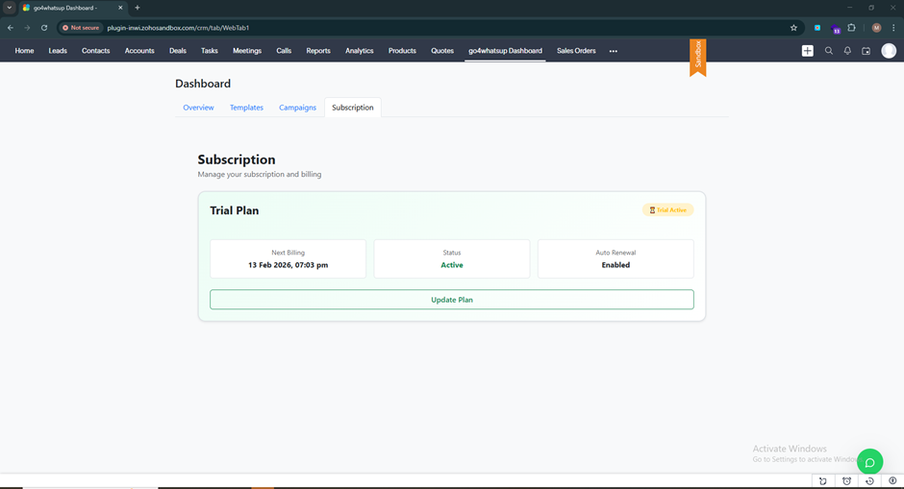Reload the page with the refresh icon
The height and width of the screenshot is (489, 904).
(44, 28)
